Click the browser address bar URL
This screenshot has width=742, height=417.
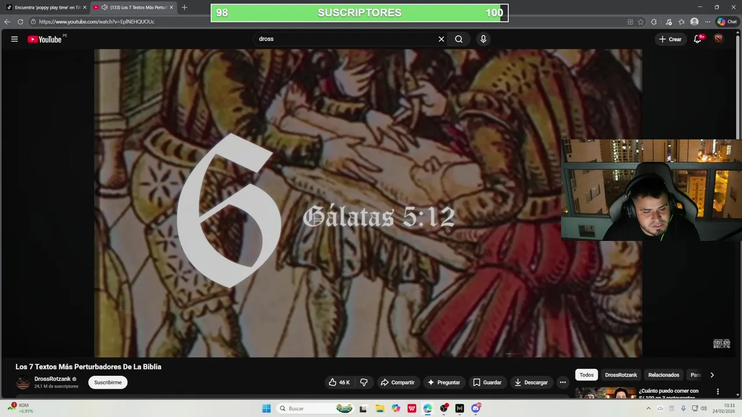96,21
